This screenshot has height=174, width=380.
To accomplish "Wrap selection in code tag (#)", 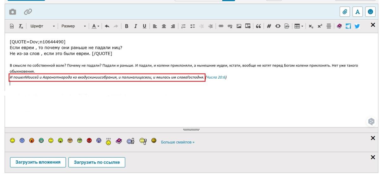I will click(x=268, y=26).
